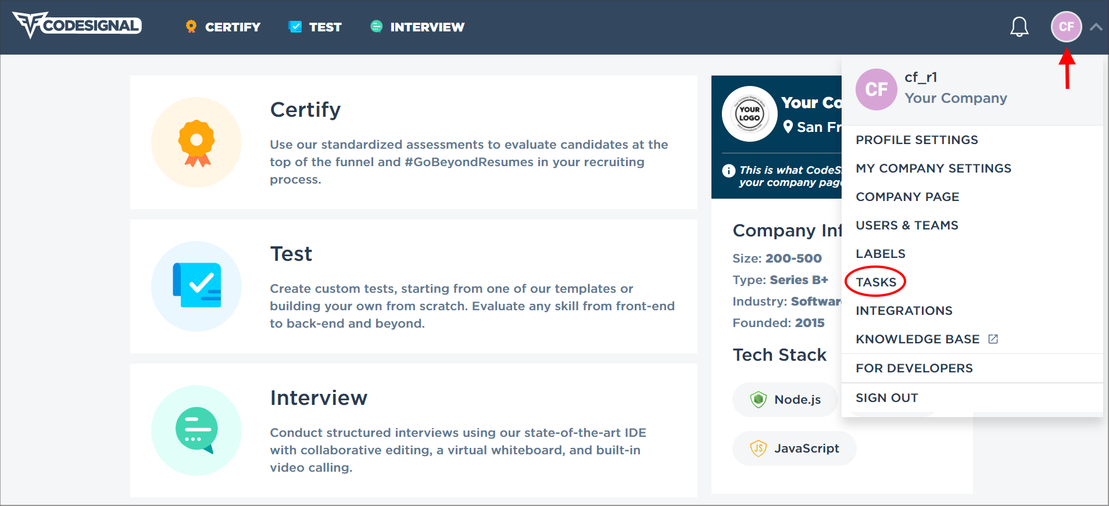Click the Node.js shield icon
Image resolution: width=1109 pixels, height=506 pixels.
(759, 400)
